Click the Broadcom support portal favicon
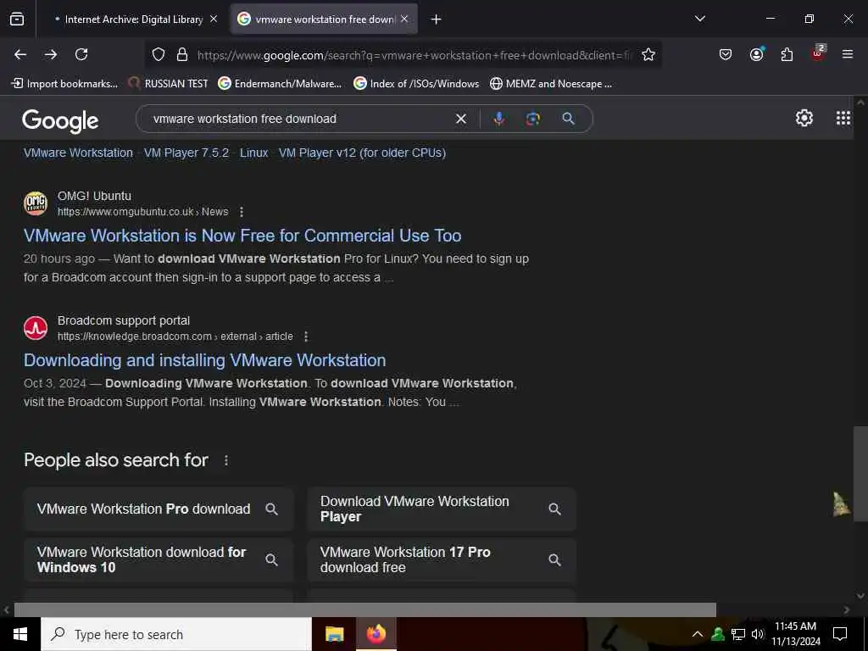 pos(36,328)
